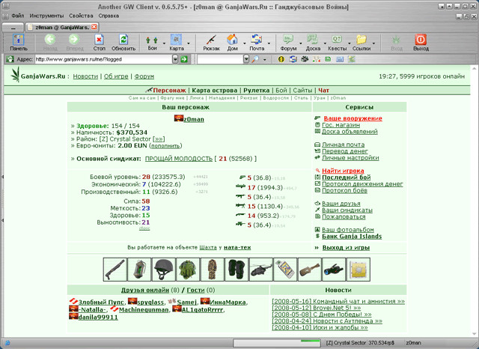Image resolution: width=479 pixels, height=349 pixels.
Task: Expand the Бои dropdown arrow
Action: pos(164,43)
